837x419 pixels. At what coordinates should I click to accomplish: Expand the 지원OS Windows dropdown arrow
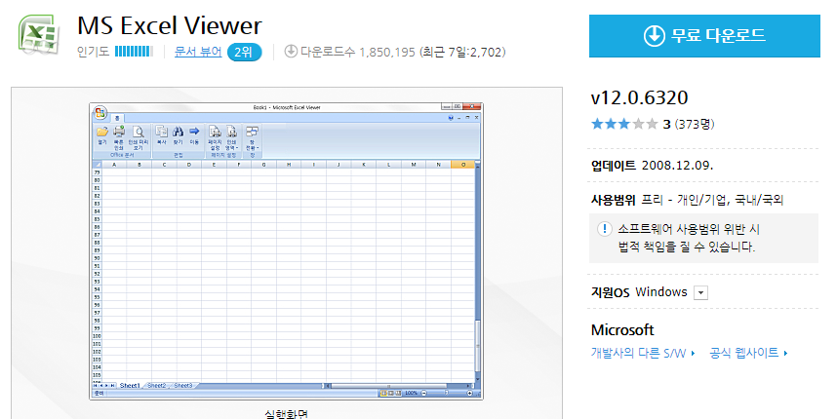point(700,292)
